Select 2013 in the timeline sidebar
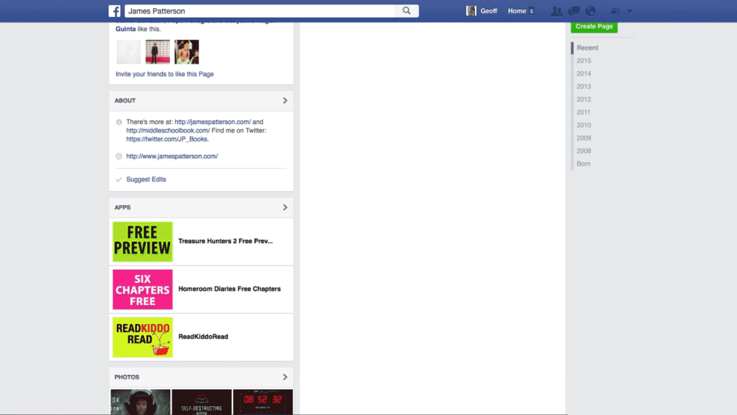This screenshot has width=737, height=415. pyautogui.click(x=583, y=86)
